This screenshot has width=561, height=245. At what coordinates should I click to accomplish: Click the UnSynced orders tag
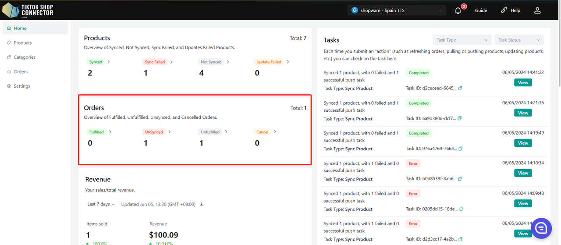154,132
